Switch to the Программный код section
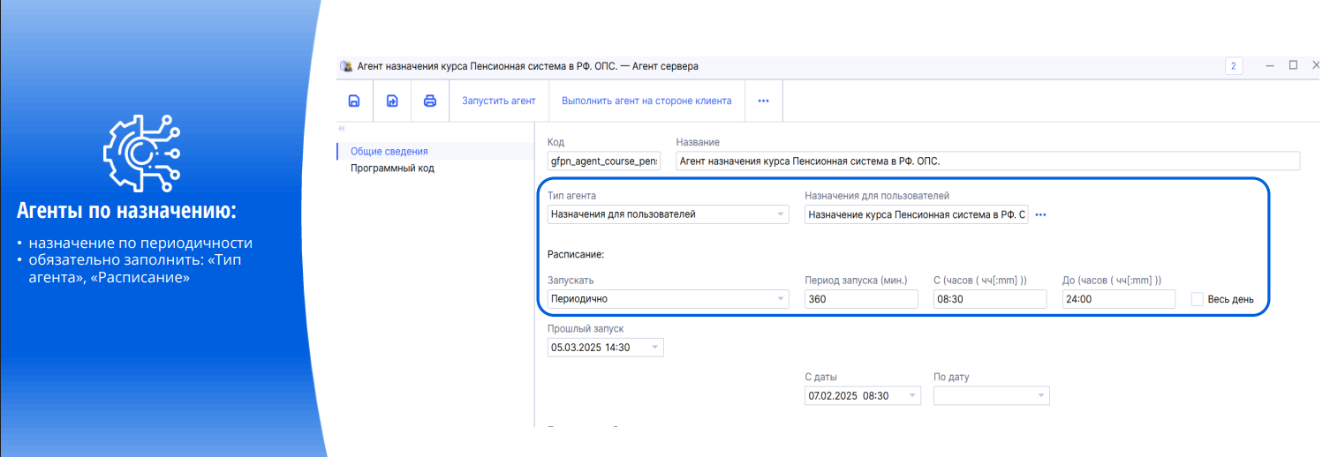This screenshot has width=1330, height=457. 392,169
